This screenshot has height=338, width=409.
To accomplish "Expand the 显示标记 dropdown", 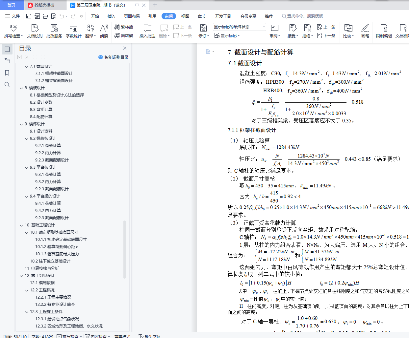I will (x=227, y=35).
